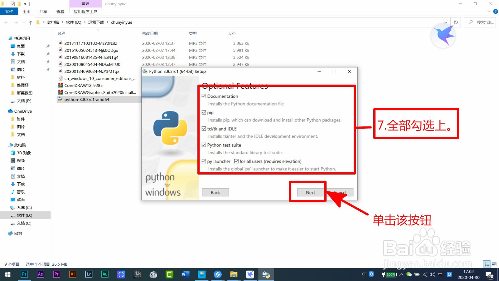Launch Photoshop from the taskbar
This screenshot has width=499, height=281.
[x=24, y=274]
